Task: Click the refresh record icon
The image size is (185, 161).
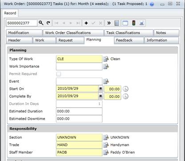Action: coord(48,23)
